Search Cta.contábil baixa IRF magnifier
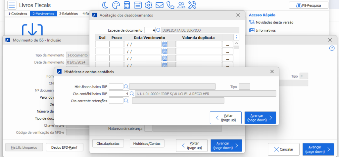Image resolution: width=339 pixels, height=157 pixels. pos(132,94)
